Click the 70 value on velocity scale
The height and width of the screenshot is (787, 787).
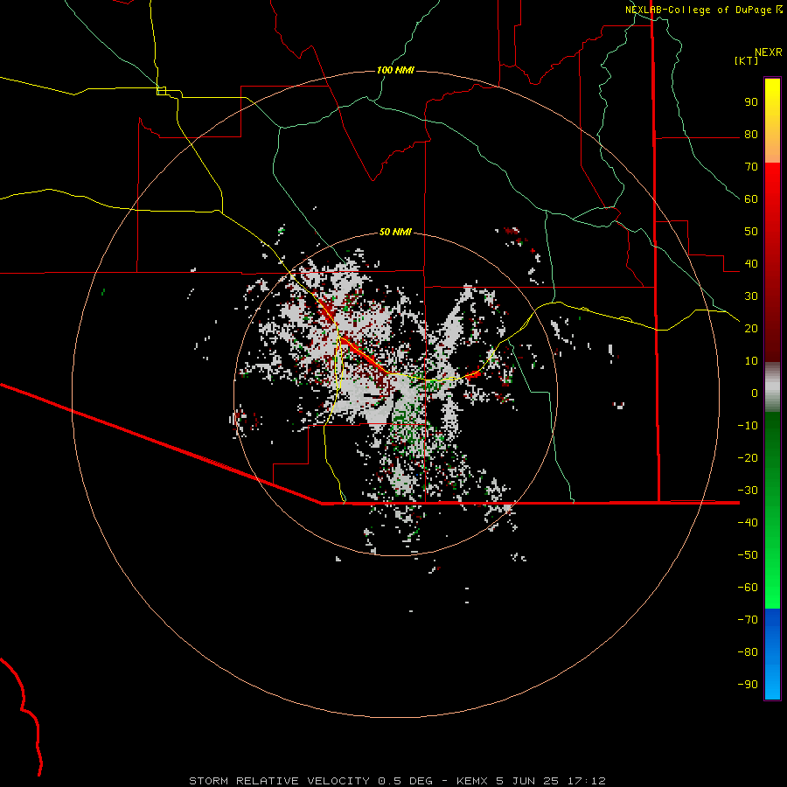751,167
